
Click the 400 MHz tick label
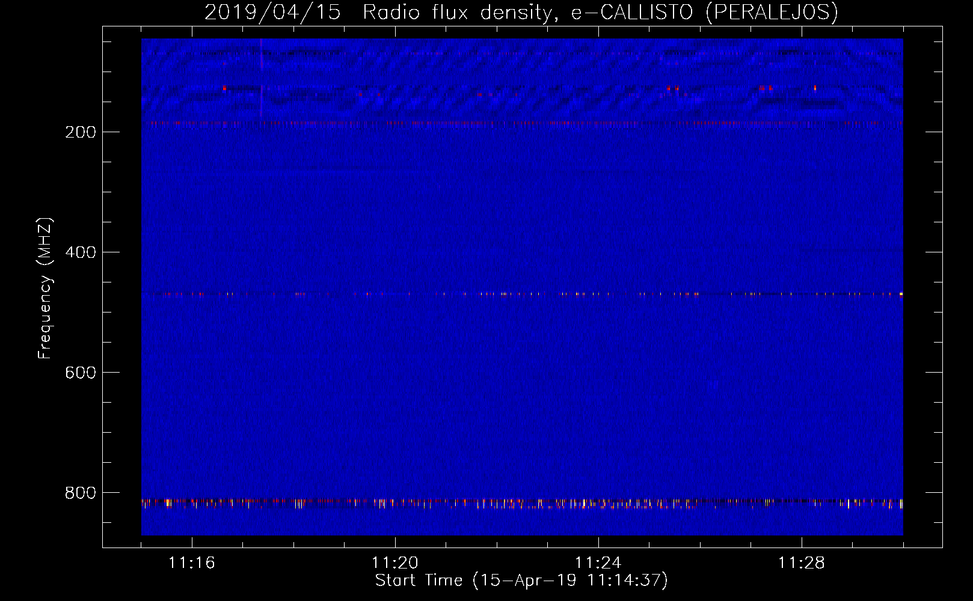[81, 252]
